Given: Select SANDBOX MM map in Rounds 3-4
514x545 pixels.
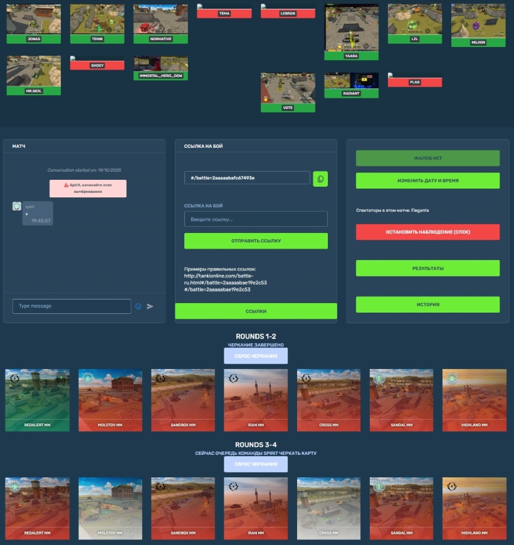Looking at the screenshot, I should (x=183, y=508).
